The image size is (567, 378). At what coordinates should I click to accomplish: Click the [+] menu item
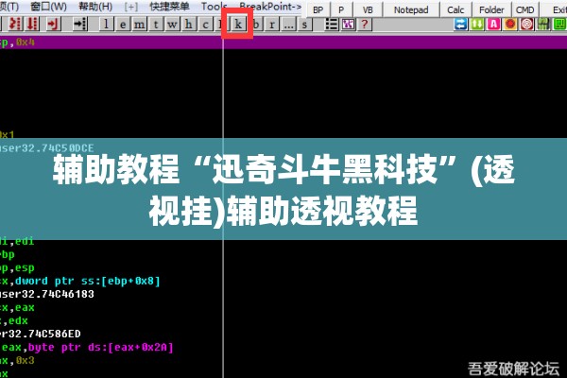(131, 7)
